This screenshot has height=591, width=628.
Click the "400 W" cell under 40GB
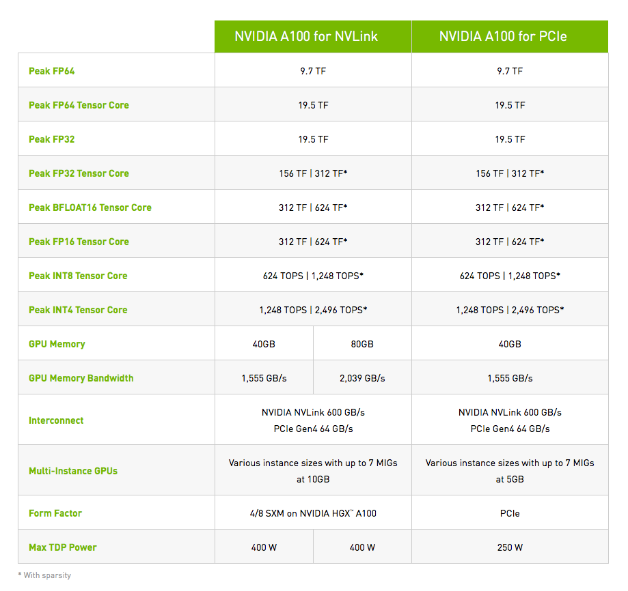264,547
